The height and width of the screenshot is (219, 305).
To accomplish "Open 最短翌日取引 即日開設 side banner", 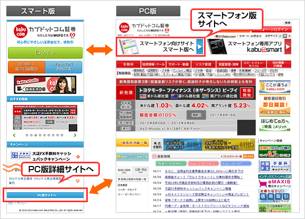I will pos(274,105).
